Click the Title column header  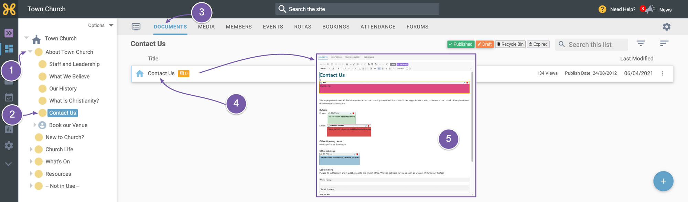tap(153, 59)
